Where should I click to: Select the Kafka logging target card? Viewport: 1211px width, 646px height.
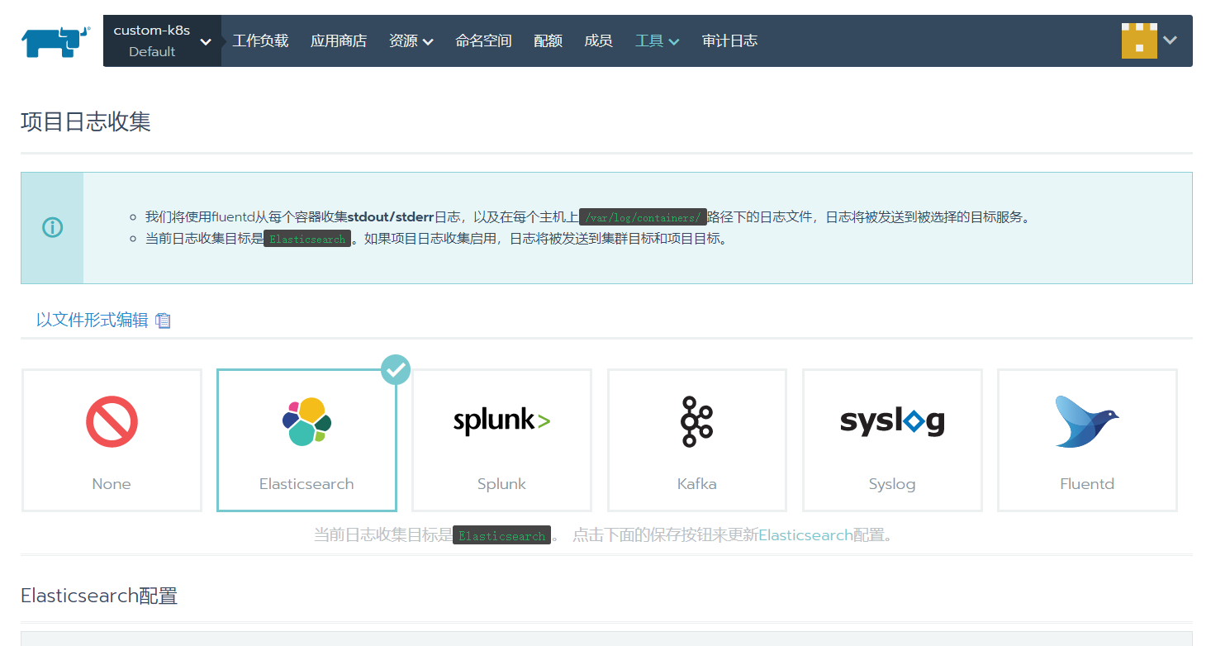697,439
